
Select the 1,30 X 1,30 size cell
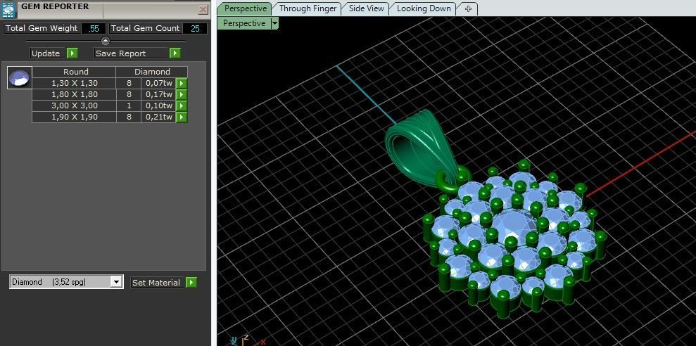click(74, 83)
